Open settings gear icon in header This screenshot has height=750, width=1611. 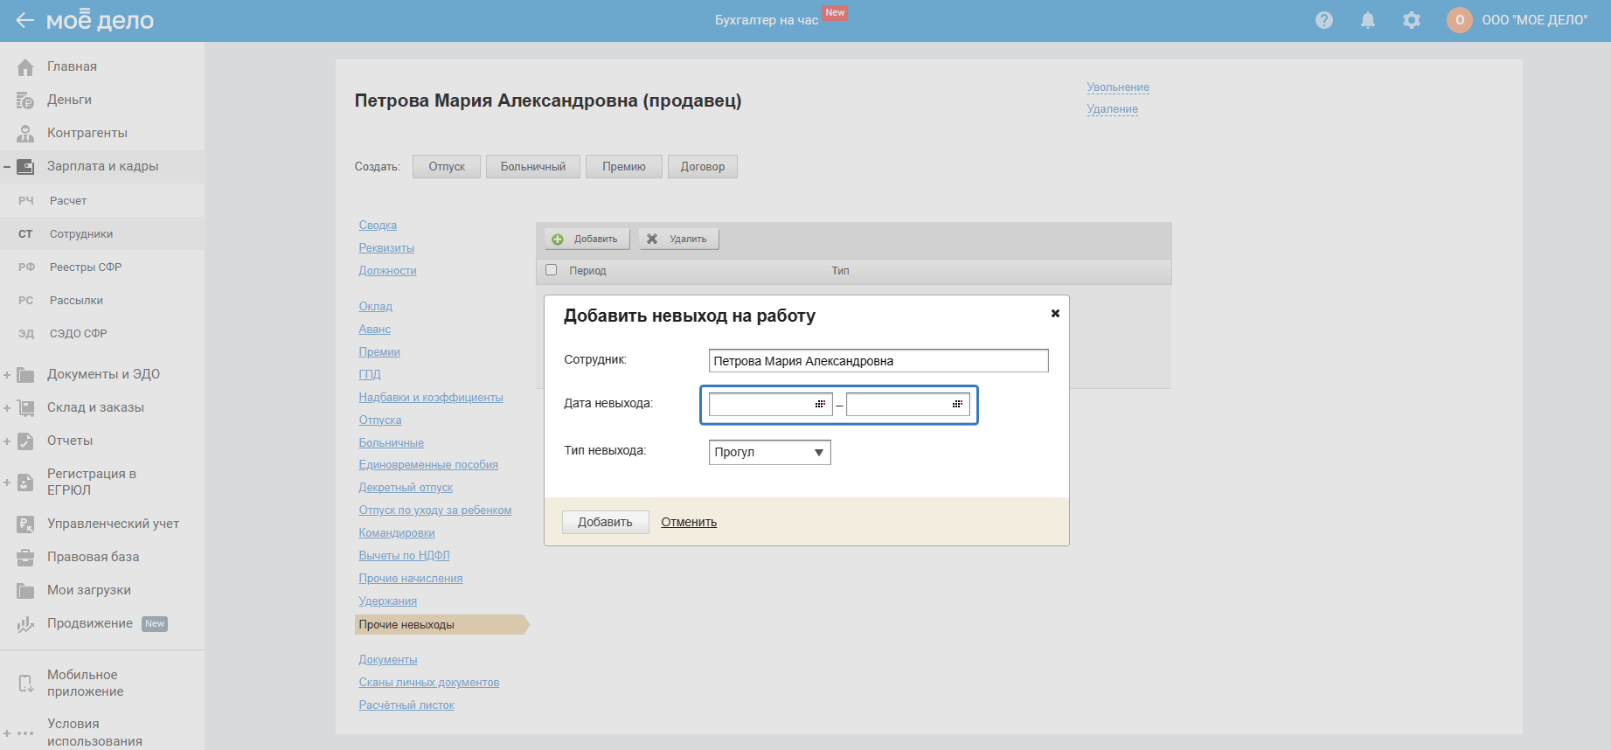tap(1411, 20)
